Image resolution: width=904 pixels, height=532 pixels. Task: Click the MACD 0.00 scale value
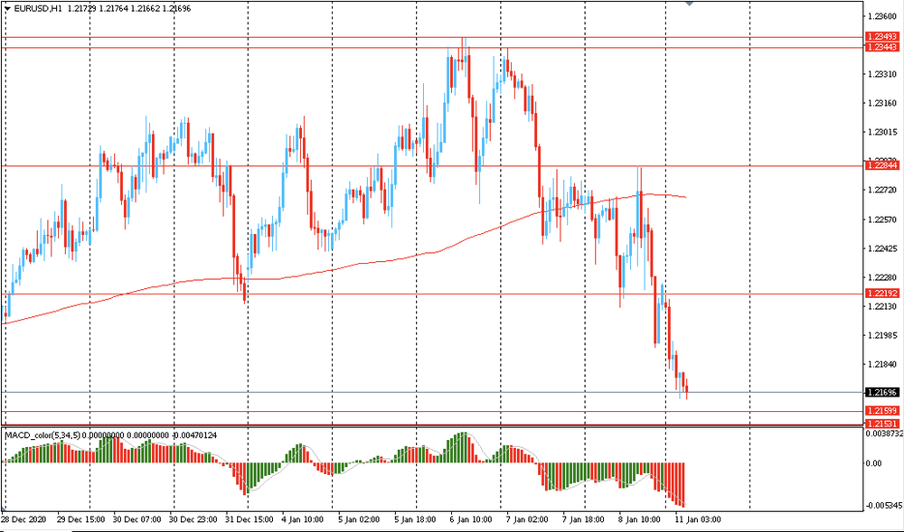[874, 463]
